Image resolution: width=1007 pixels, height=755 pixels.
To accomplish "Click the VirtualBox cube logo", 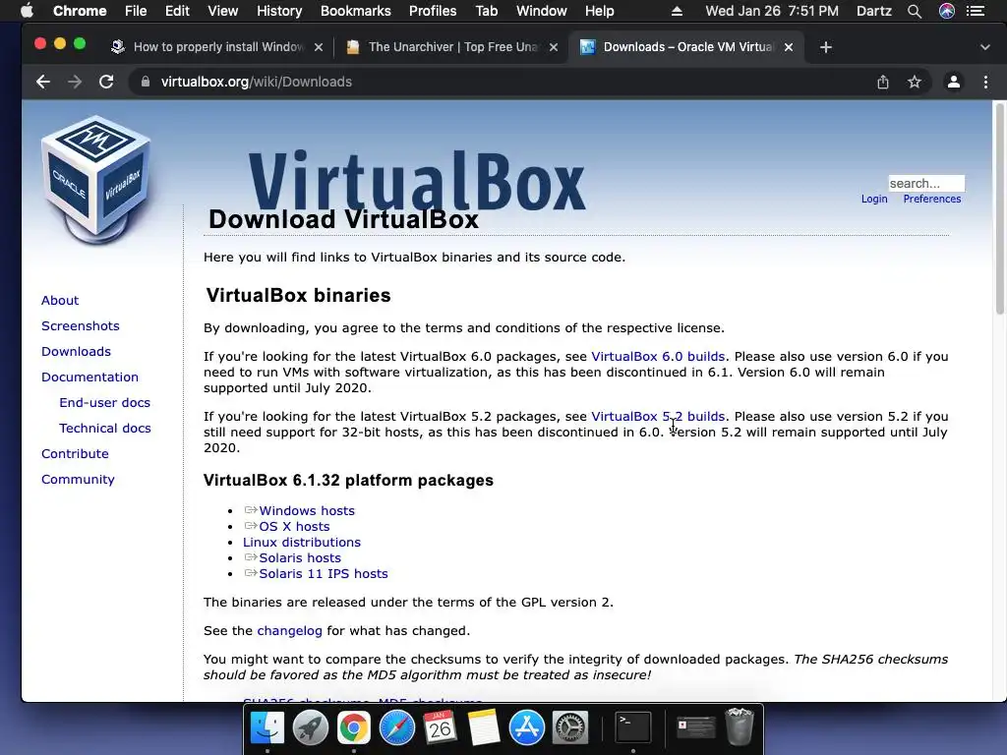I will tap(96, 180).
